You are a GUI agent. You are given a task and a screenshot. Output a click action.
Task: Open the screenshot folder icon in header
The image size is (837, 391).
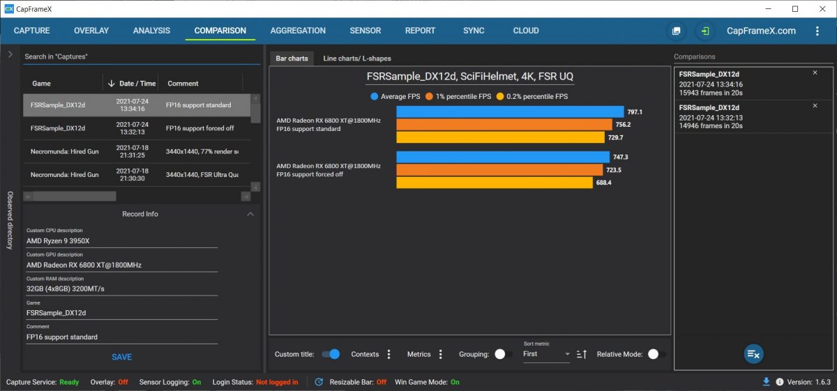(x=676, y=31)
